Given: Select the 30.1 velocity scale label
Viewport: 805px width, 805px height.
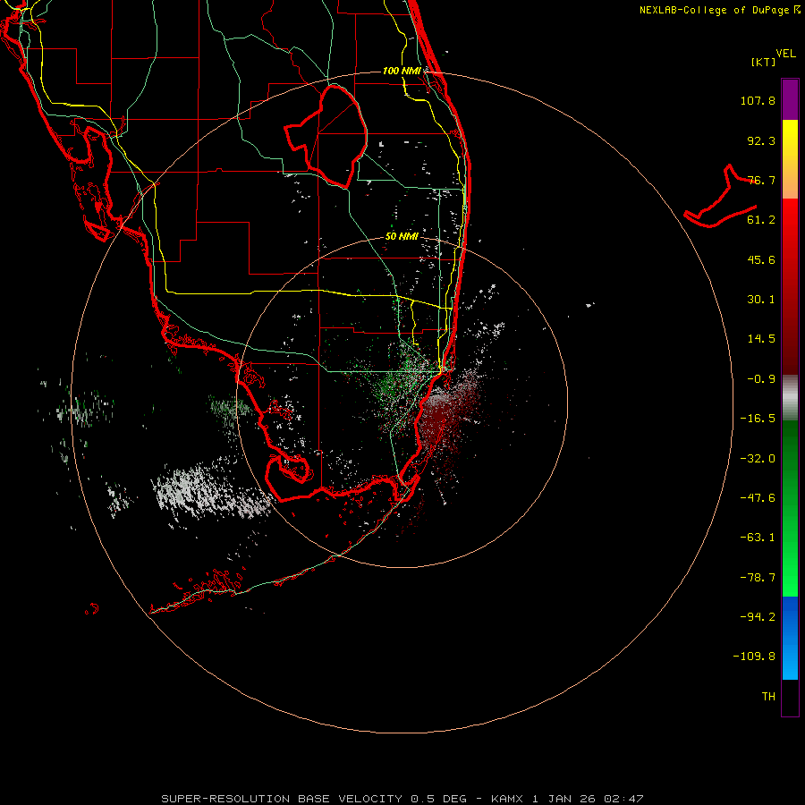Looking at the screenshot, I should pyautogui.click(x=761, y=300).
